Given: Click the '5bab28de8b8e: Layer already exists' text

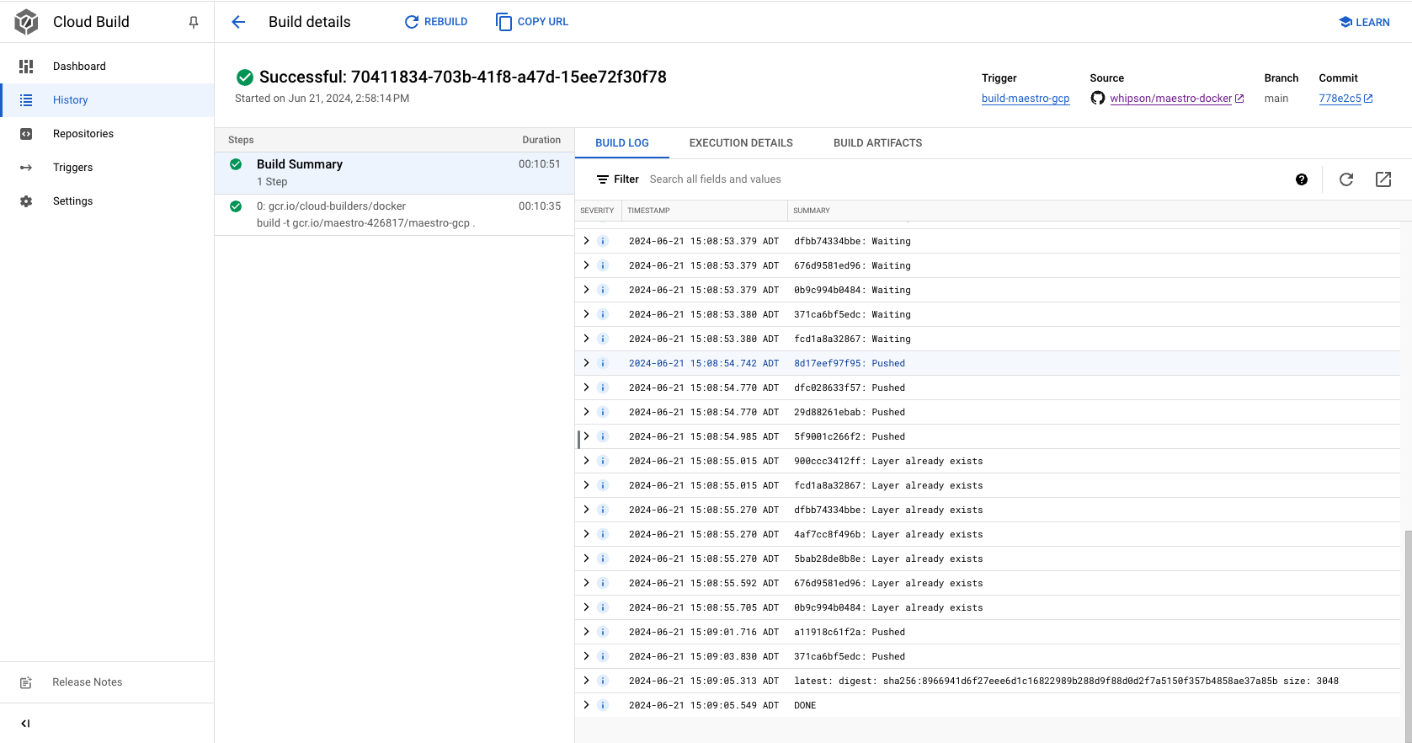Looking at the screenshot, I should point(888,559).
